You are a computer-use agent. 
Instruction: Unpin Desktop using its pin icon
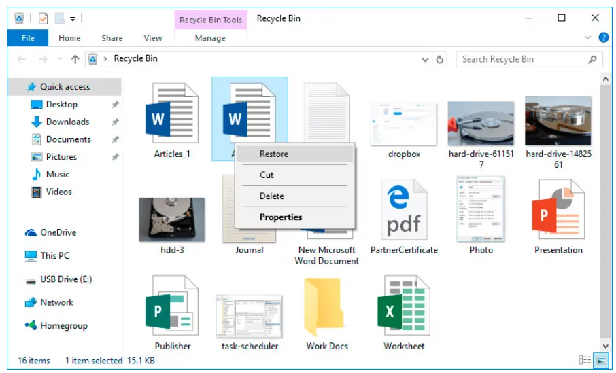pyautogui.click(x=115, y=105)
